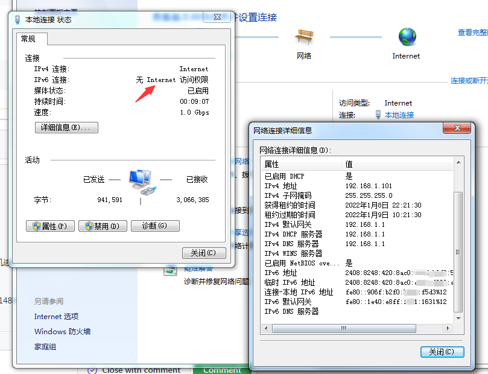Open 连接或断开 at top right
Screen dimensions: 488x374
[469, 80]
